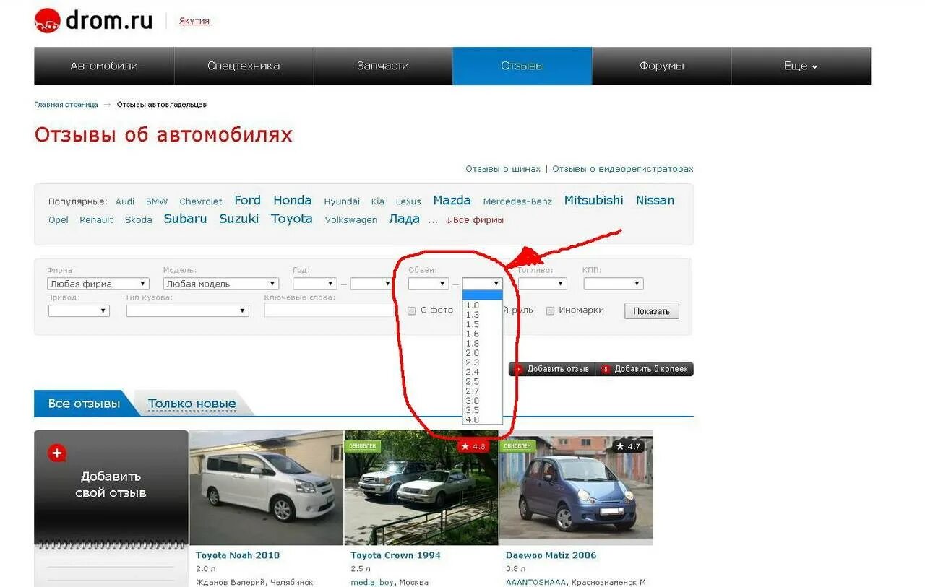The width and height of the screenshot is (925, 587).
Task: Open the Привод dropdown
Action: click(x=79, y=310)
